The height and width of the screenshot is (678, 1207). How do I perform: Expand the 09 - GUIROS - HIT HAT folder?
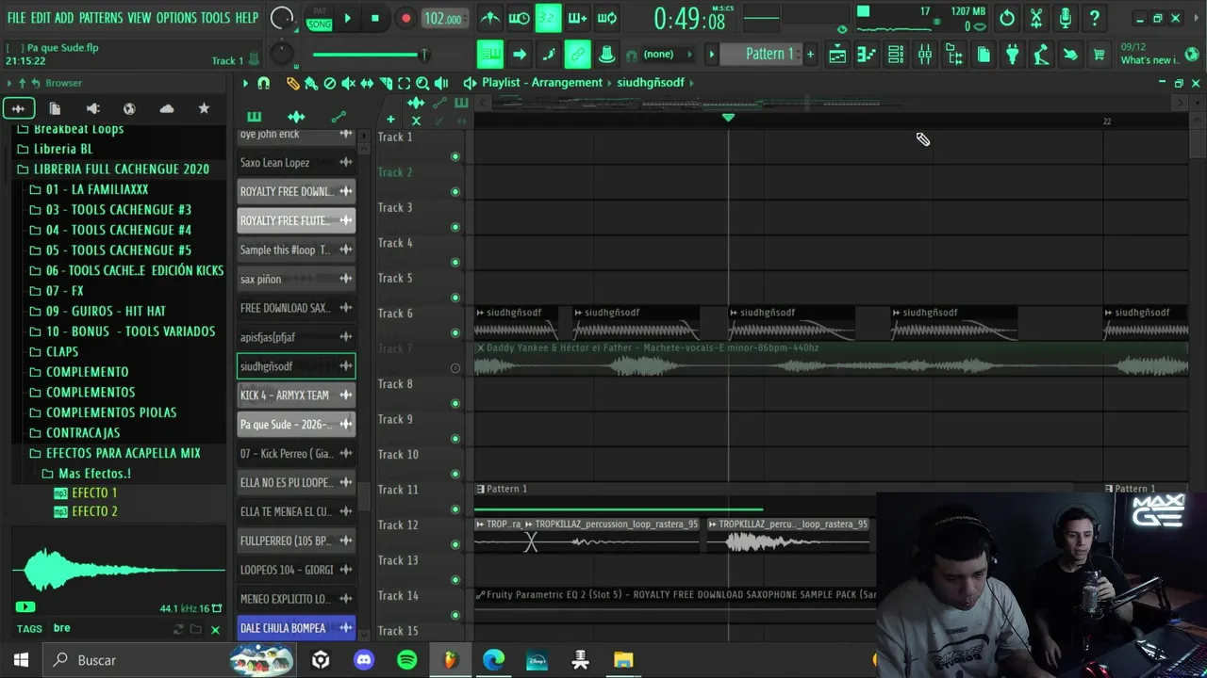pos(106,311)
